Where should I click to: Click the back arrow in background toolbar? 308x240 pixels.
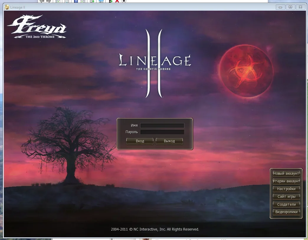pyautogui.click(x=42, y=1)
